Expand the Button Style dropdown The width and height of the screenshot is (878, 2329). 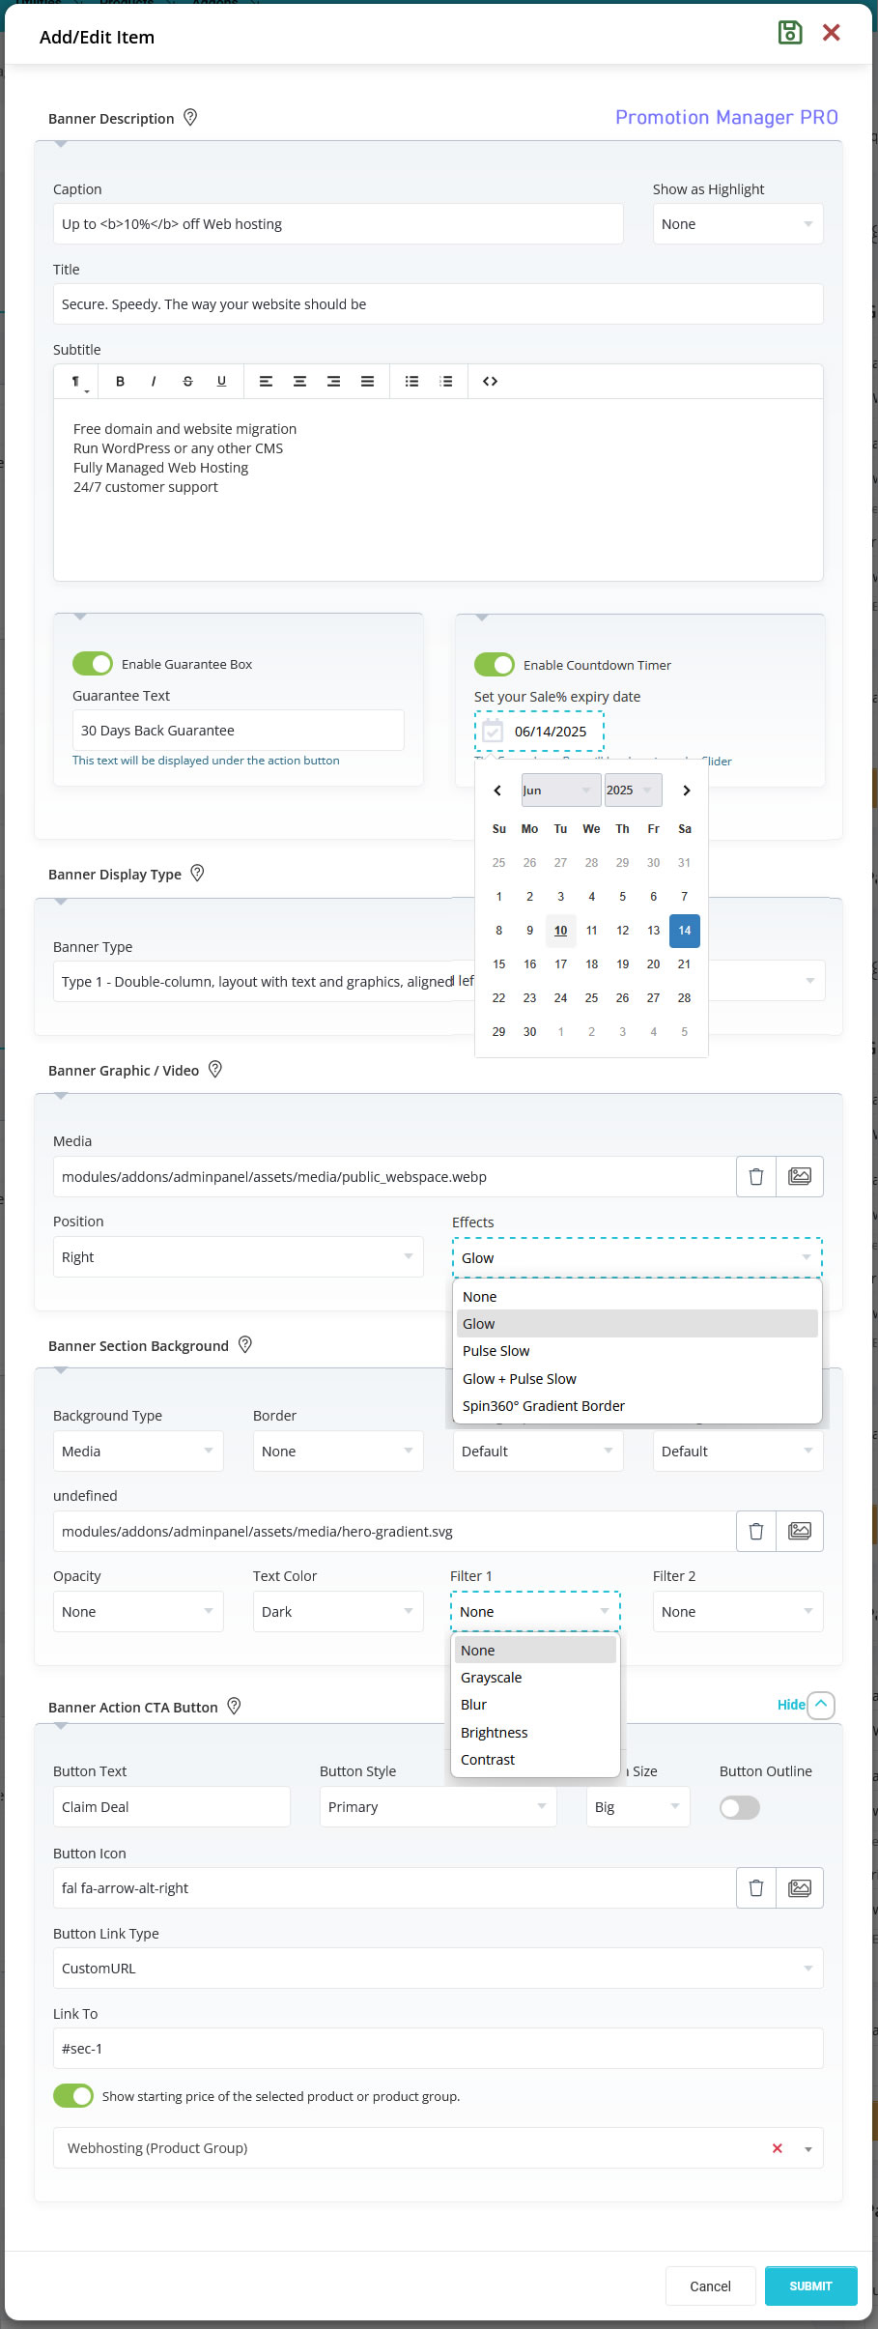tap(438, 1807)
